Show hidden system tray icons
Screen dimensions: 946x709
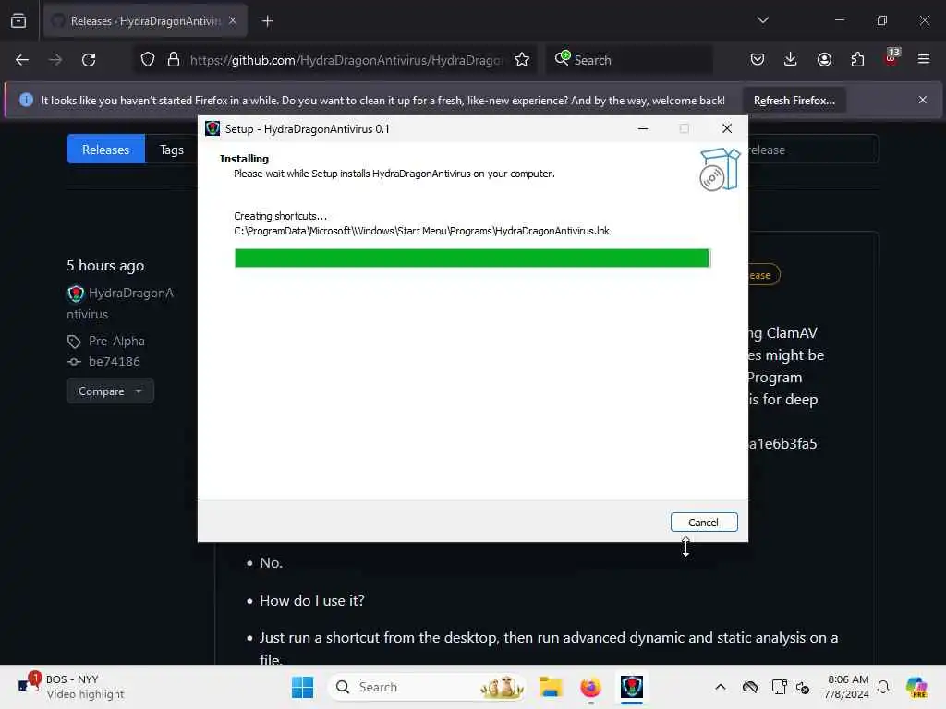pos(721,687)
